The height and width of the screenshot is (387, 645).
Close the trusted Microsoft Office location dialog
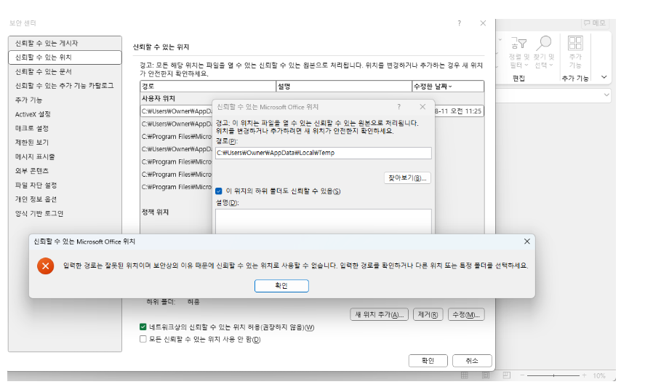(x=422, y=107)
